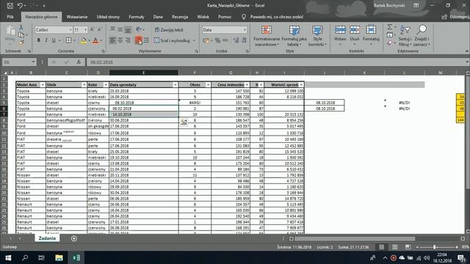
Task: Align text to the top
Action: (112, 29)
